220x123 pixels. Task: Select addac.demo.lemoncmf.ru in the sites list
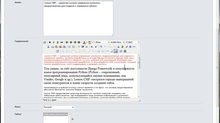click(x=56, y=114)
